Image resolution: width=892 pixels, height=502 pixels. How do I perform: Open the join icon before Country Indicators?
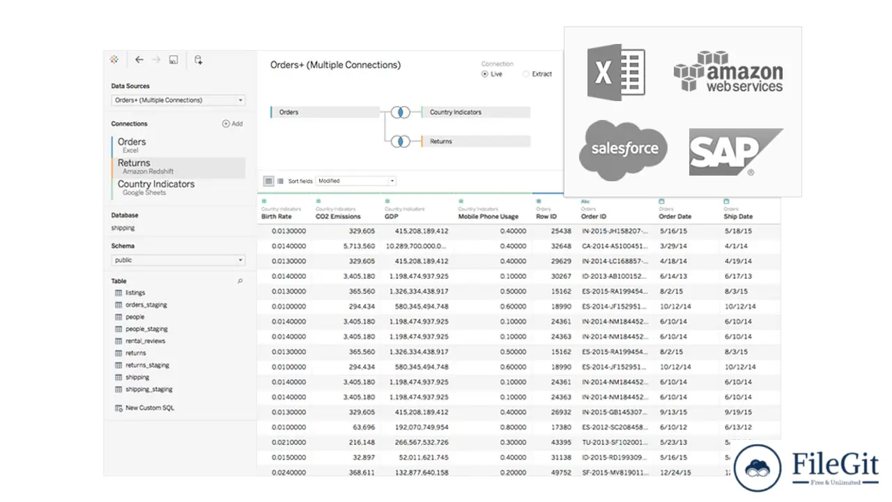(400, 112)
